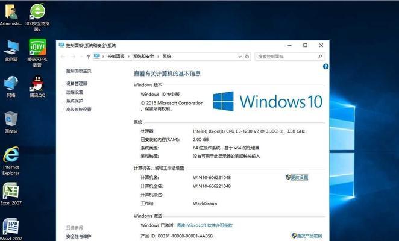Open 系统保护 from sidebar

click(x=75, y=101)
